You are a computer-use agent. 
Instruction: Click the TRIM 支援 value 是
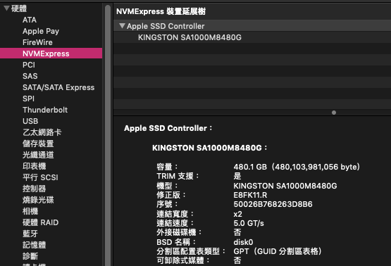[237, 176]
